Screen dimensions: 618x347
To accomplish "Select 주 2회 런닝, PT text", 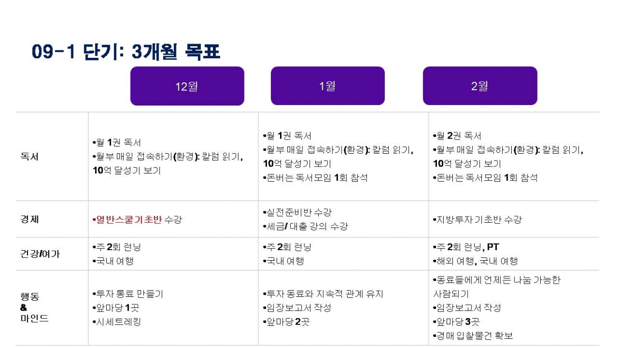I will (x=467, y=247).
